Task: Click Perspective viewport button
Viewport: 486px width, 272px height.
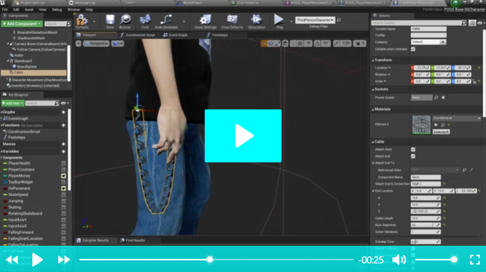Action: (96, 43)
